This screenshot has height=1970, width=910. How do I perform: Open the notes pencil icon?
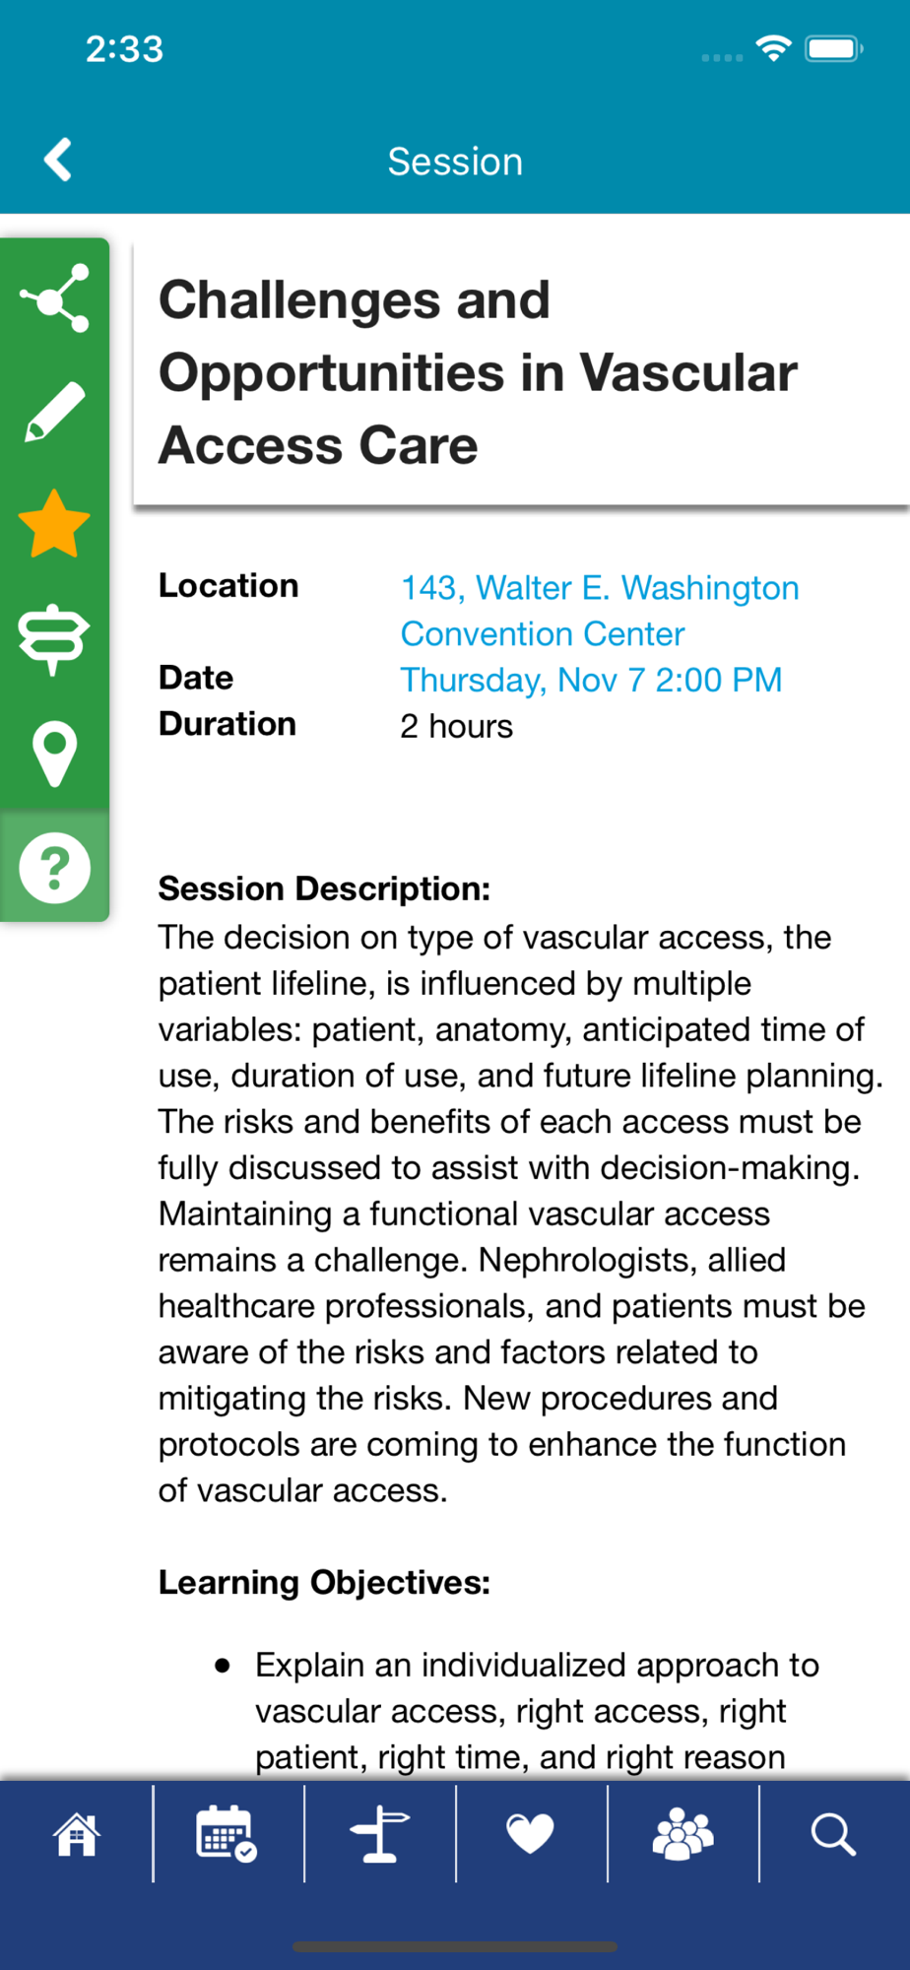click(54, 412)
